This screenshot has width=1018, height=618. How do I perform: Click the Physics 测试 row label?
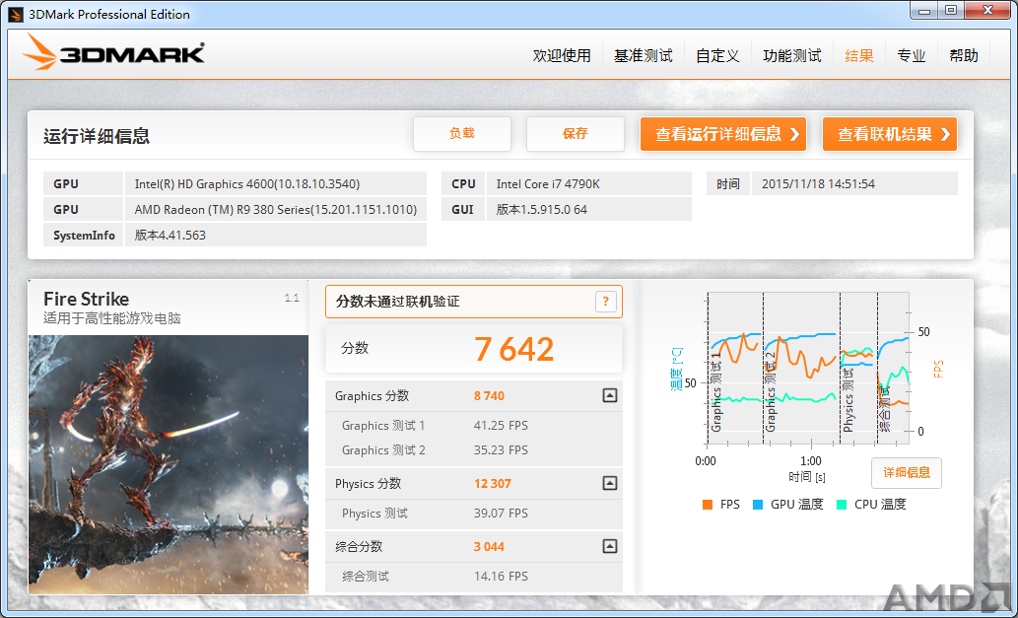click(374, 514)
